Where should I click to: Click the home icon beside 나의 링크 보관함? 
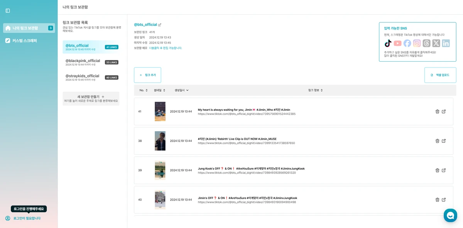8,28
